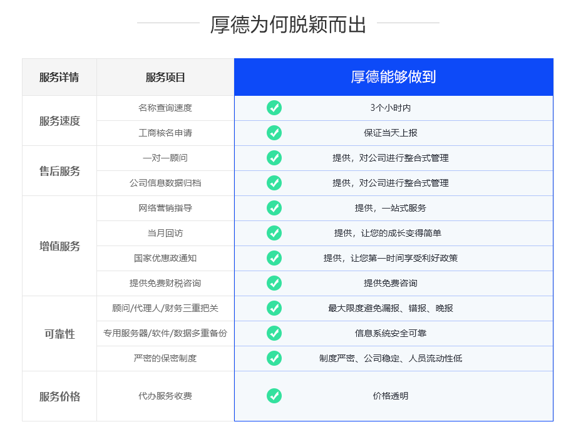The image size is (576, 434).
Task: Click the 厚德为何脱颖而出 page title
Action: click(x=288, y=24)
